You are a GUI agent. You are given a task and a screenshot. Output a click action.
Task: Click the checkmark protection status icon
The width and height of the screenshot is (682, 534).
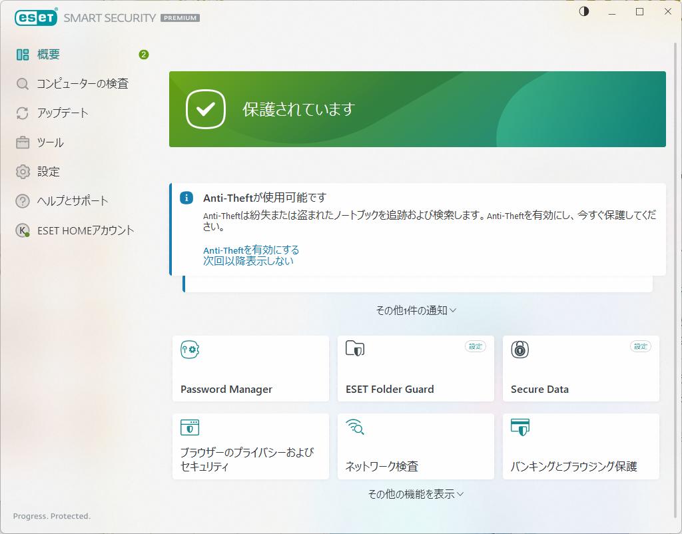[x=206, y=109]
